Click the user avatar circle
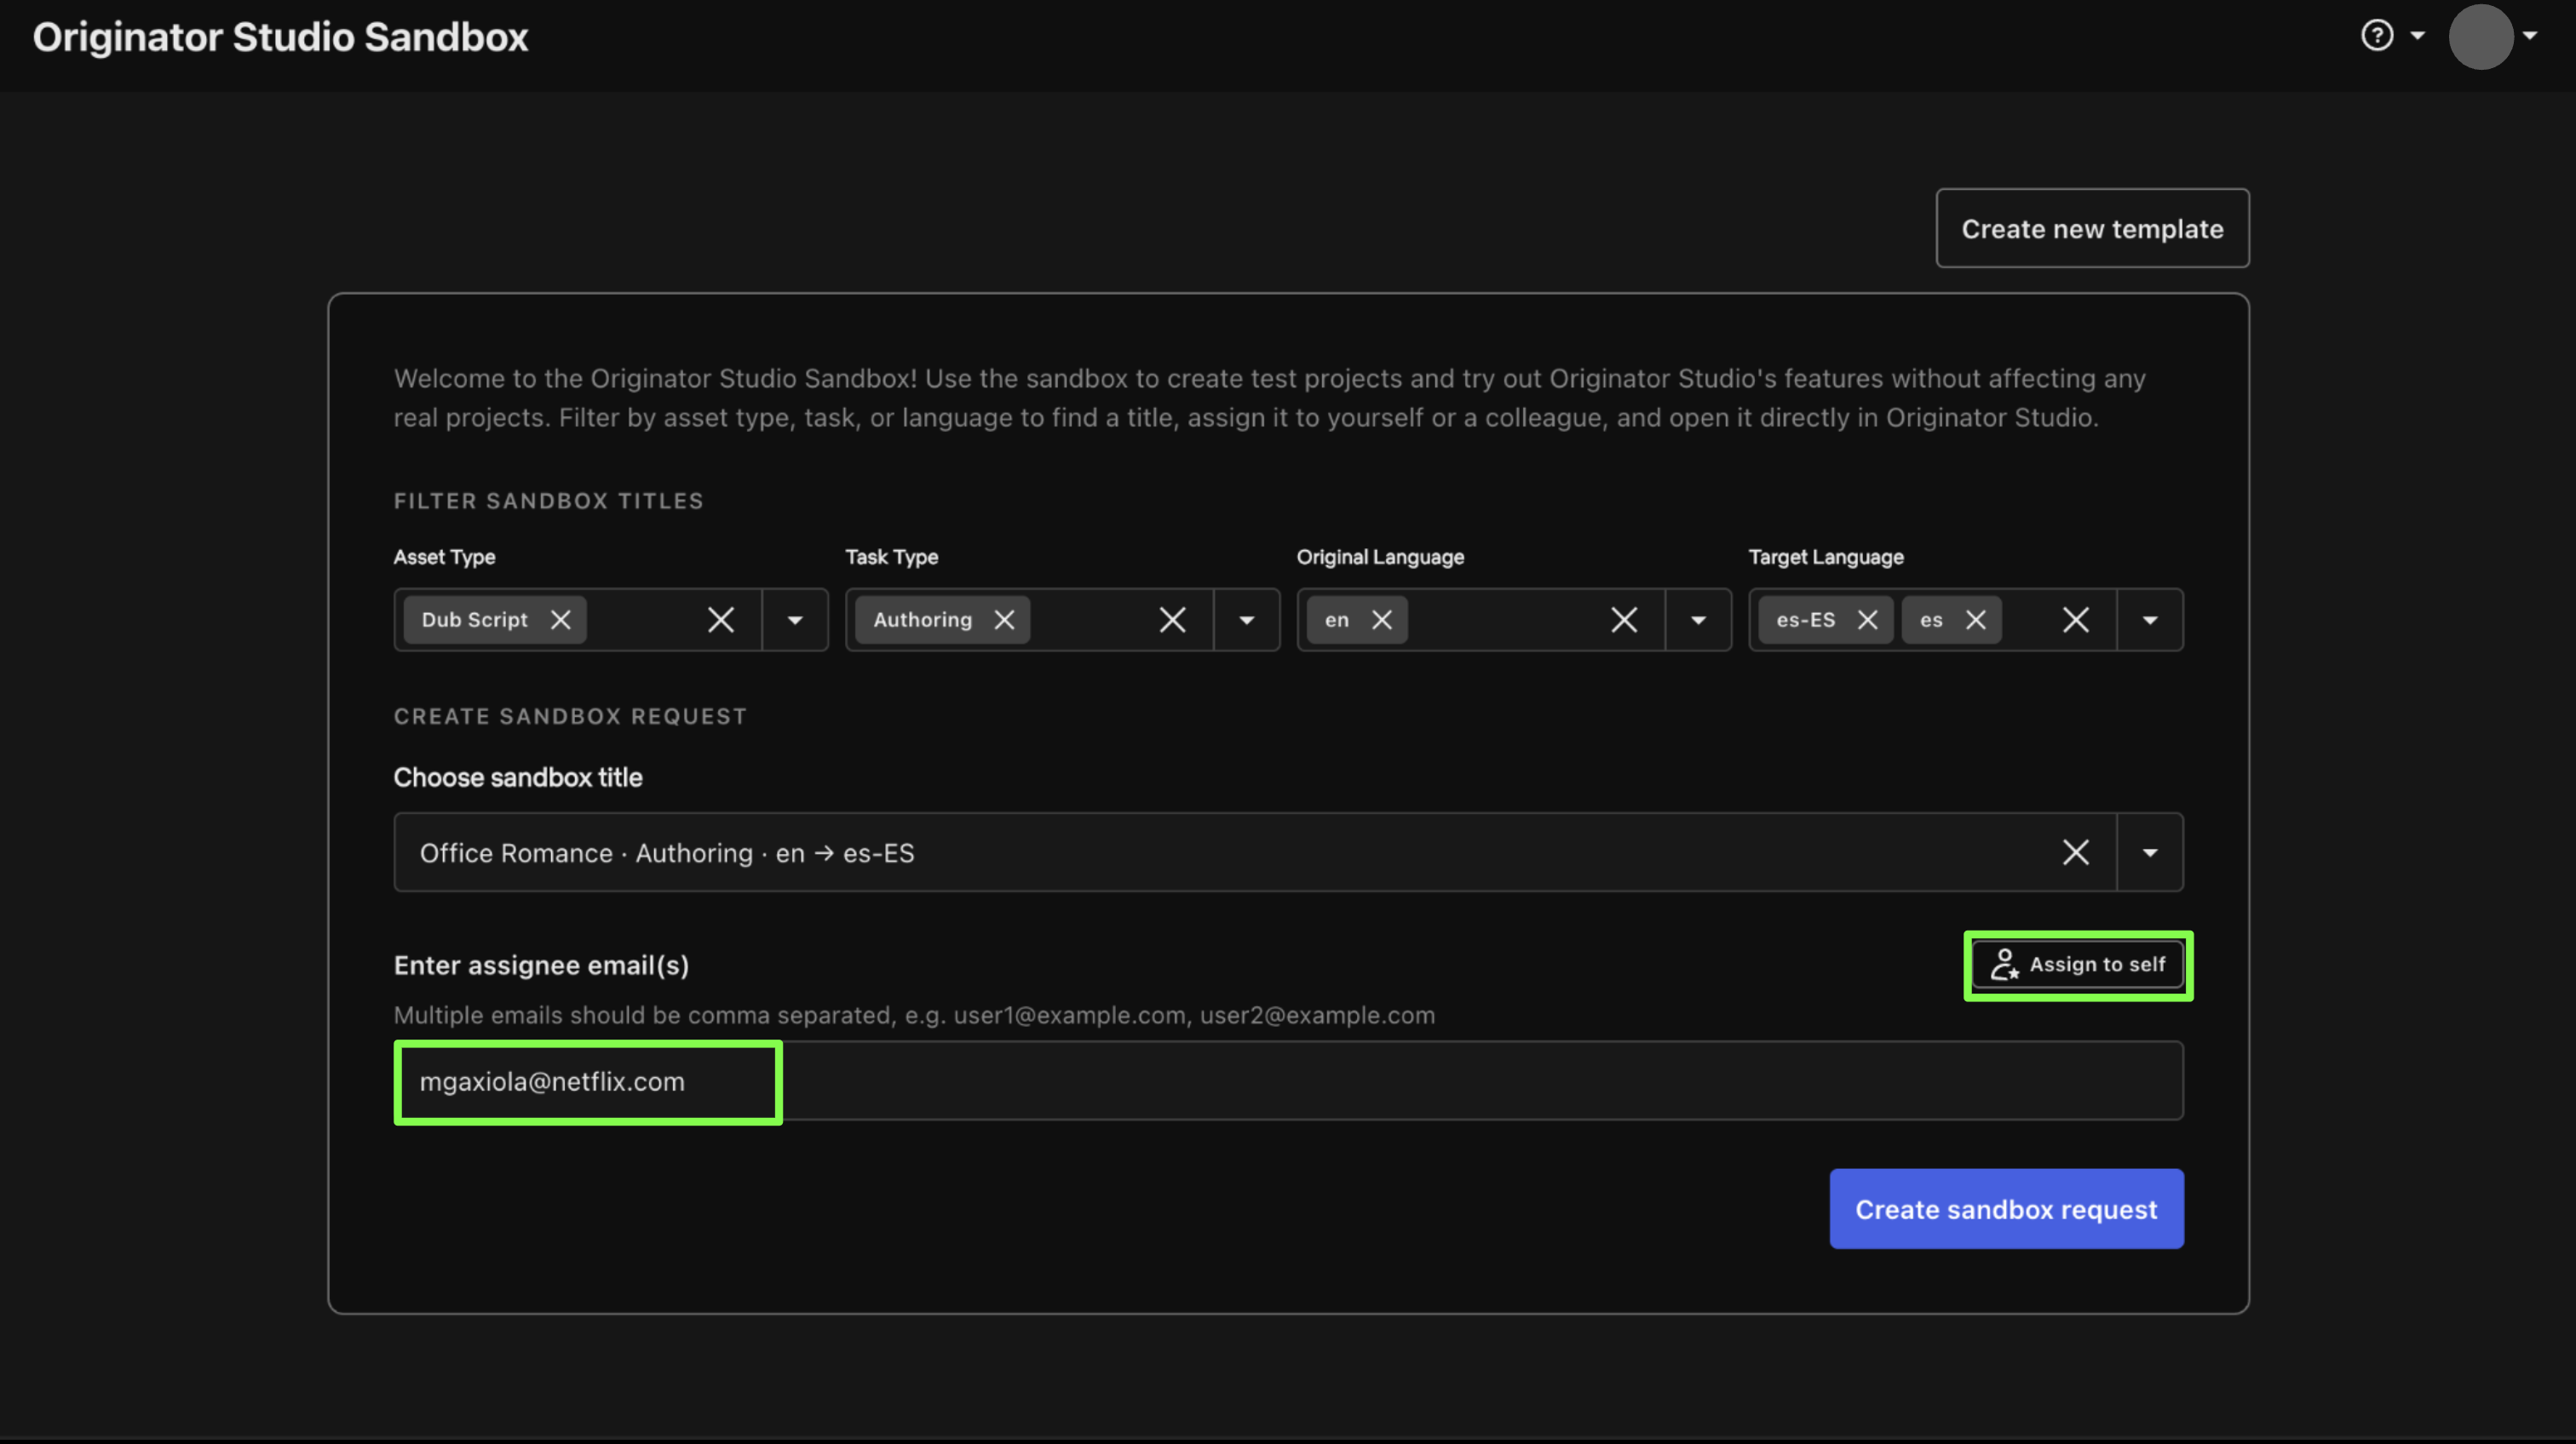This screenshot has height=1444, width=2576. 2480,36
